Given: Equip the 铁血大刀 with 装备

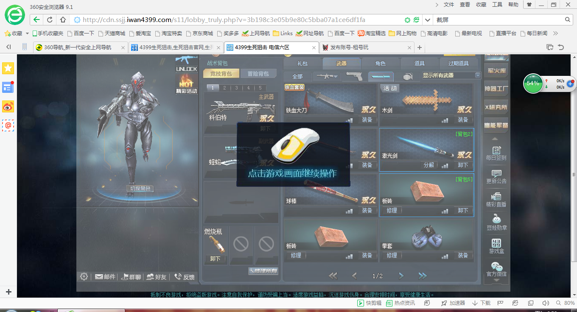Looking at the screenshot, I should coord(367,120).
